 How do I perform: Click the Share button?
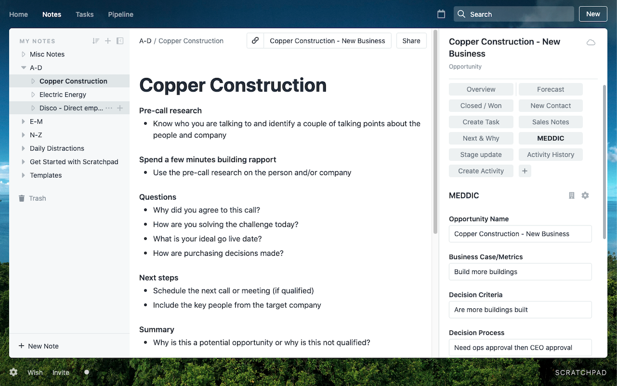point(411,41)
